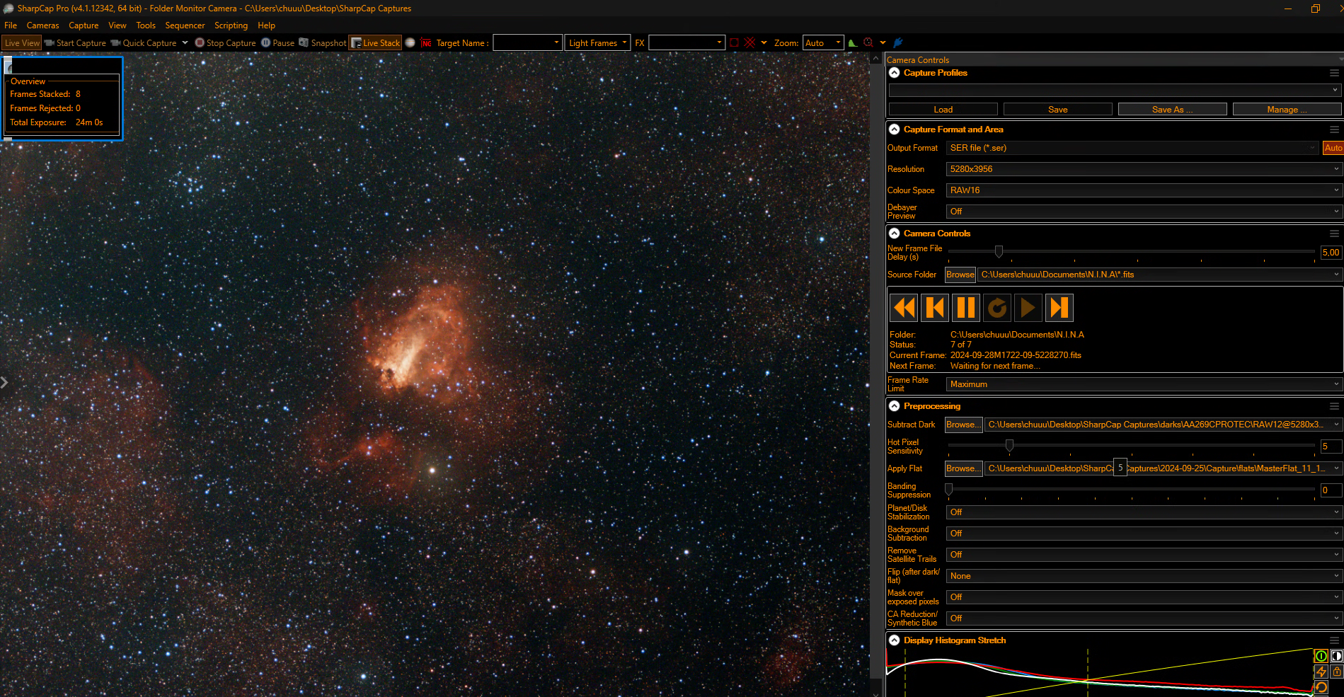The width and height of the screenshot is (1344, 697).
Task: Reset histogram stretch with circular arrow icon
Action: (1321, 687)
